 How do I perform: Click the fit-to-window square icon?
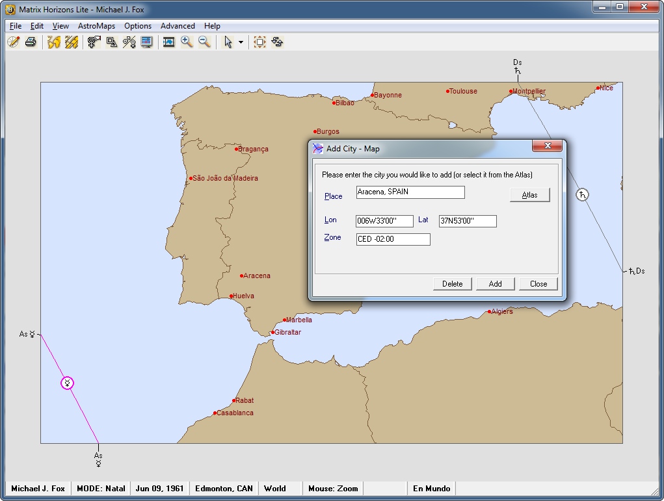[x=259, y=42]
